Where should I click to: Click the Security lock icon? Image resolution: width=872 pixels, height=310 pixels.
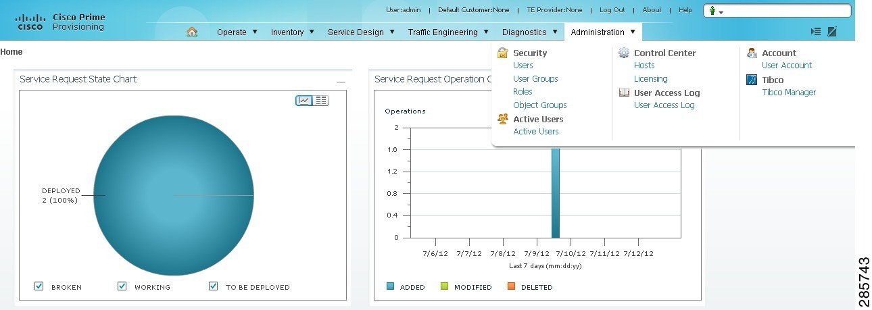pos(502,53)
